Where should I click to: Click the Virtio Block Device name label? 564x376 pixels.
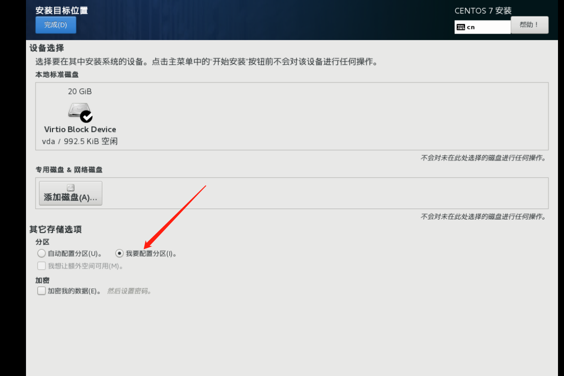(80, 129)
